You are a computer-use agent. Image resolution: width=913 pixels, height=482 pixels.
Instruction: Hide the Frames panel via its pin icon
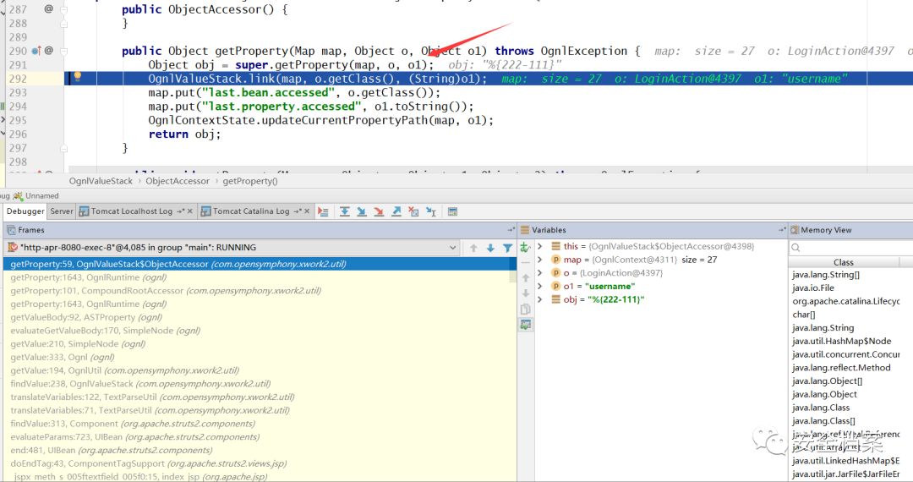[511, 230]
